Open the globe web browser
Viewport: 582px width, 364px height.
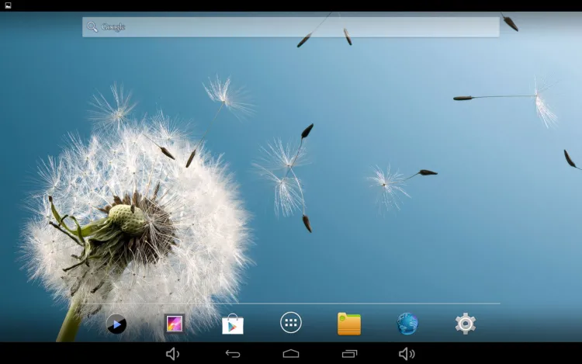(x=407, y=324)
